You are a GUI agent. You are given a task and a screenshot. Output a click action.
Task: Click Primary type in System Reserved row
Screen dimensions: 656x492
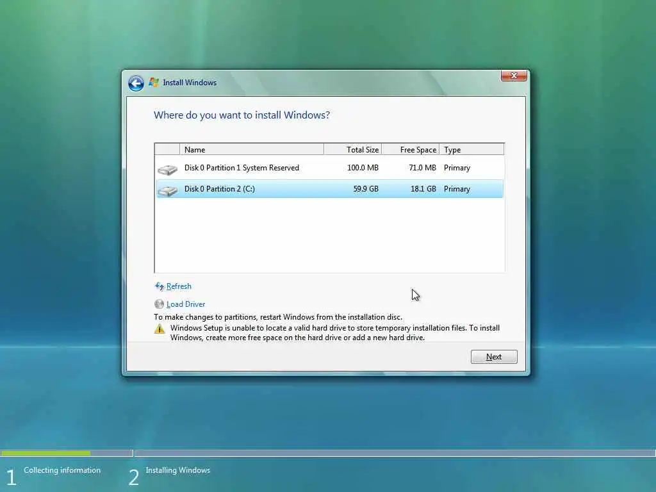(x=457, y=168)
